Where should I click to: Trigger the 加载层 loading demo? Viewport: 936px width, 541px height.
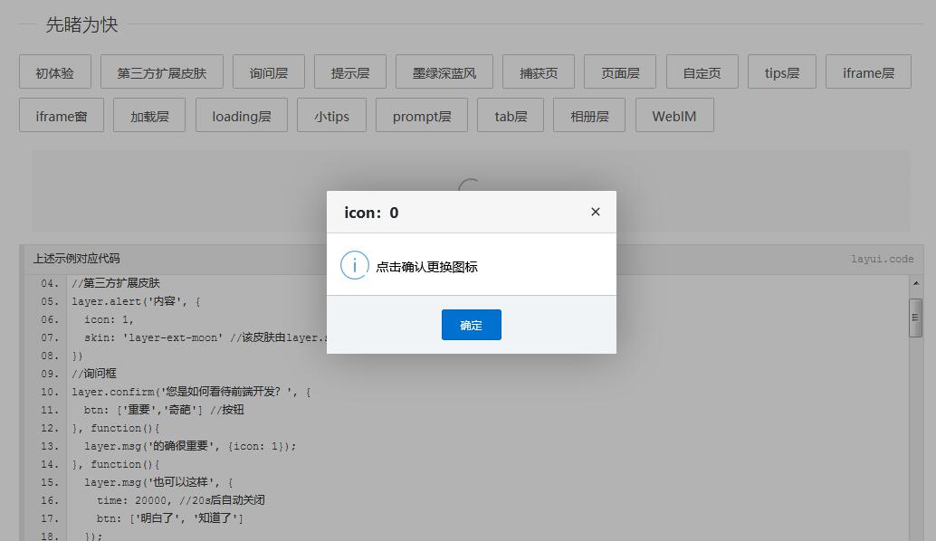148,115
